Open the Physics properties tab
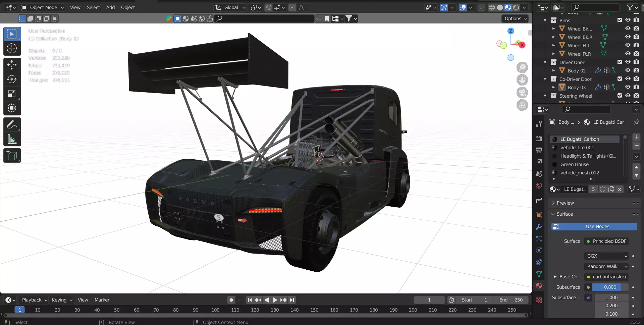This screenshot has width=644, height=325. tap(539, 250)
